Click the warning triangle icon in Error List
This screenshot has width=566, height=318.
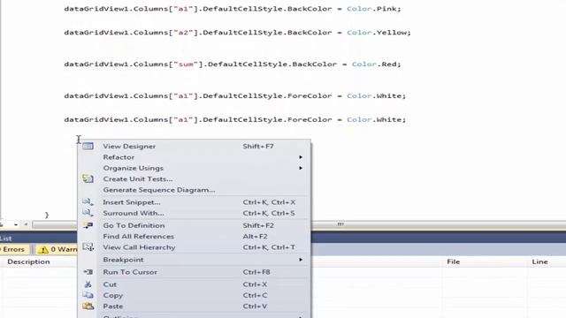tap(43, 249)
